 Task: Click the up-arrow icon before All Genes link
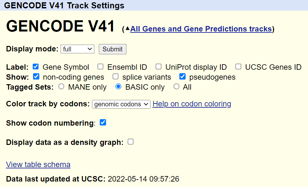coord(127,29)
